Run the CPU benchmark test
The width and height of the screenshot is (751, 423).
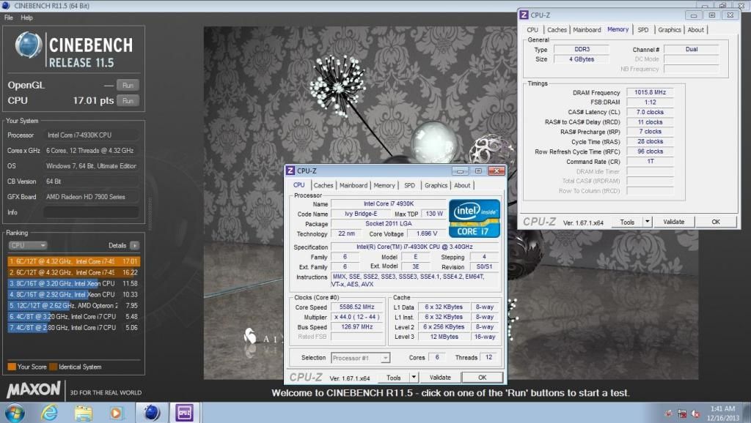click(128, 100)
